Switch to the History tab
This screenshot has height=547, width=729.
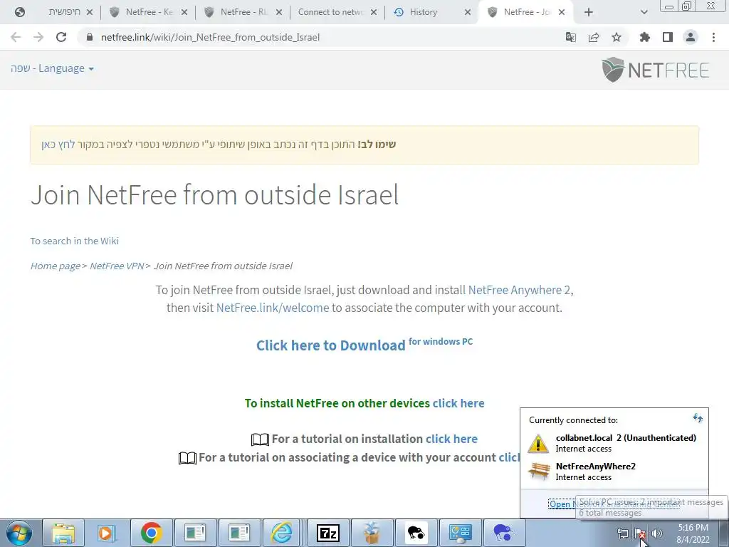click(423, 12)
